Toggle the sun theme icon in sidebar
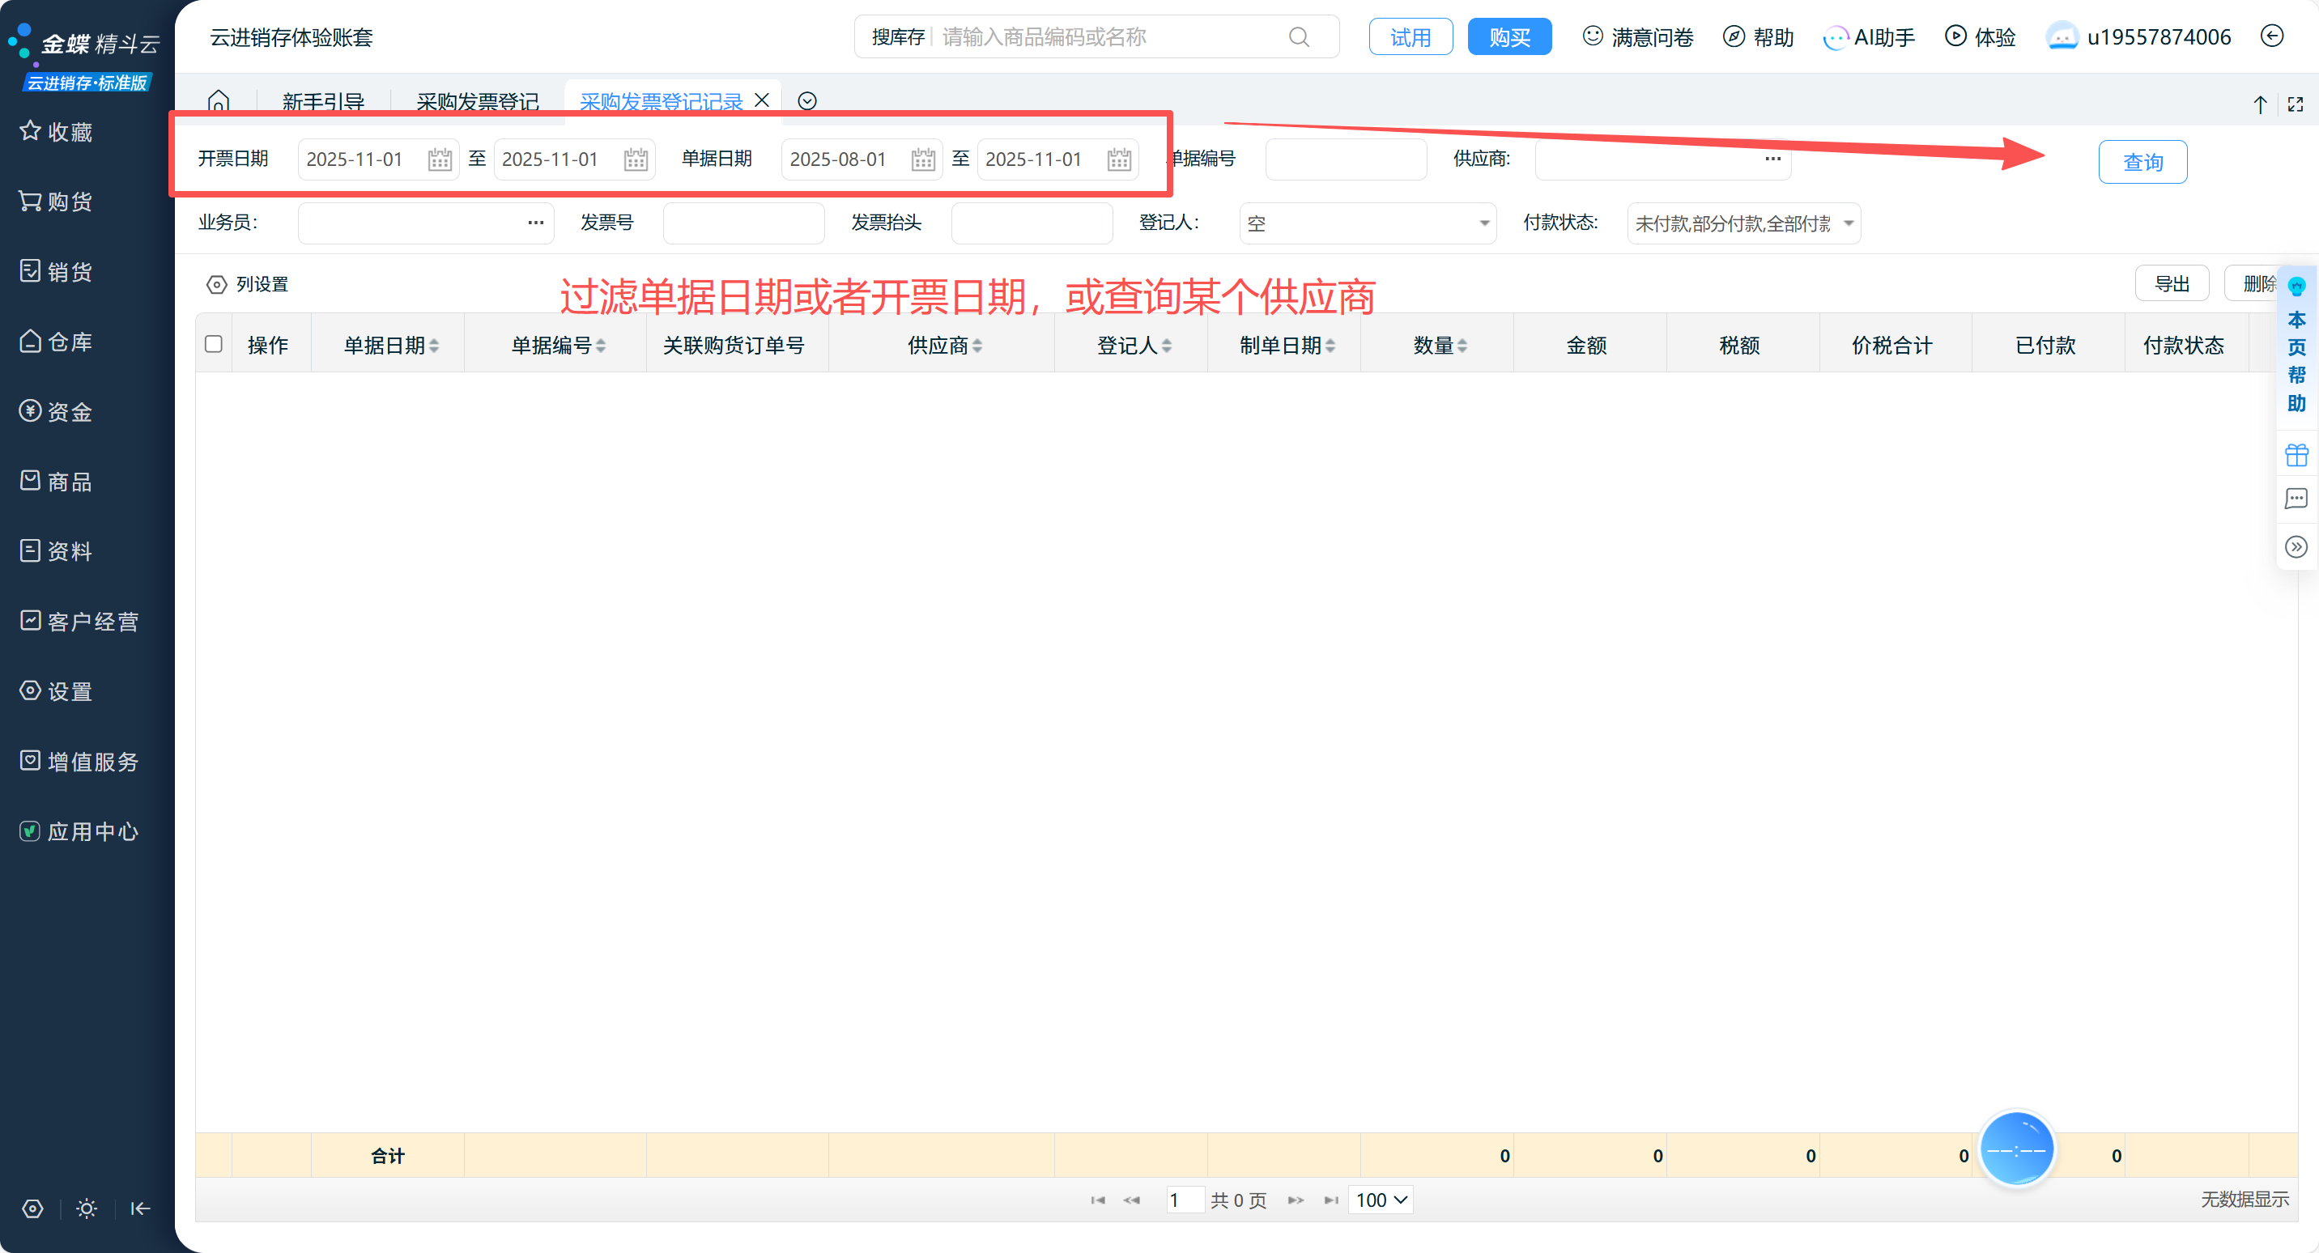The width and height of the screenshot is (2319, 1253). click(87, 1208)
